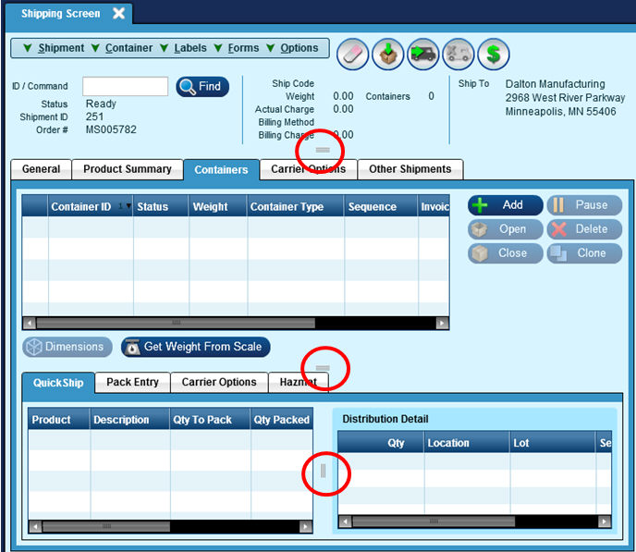Switch to the Product Summary tab

[127, 169]
